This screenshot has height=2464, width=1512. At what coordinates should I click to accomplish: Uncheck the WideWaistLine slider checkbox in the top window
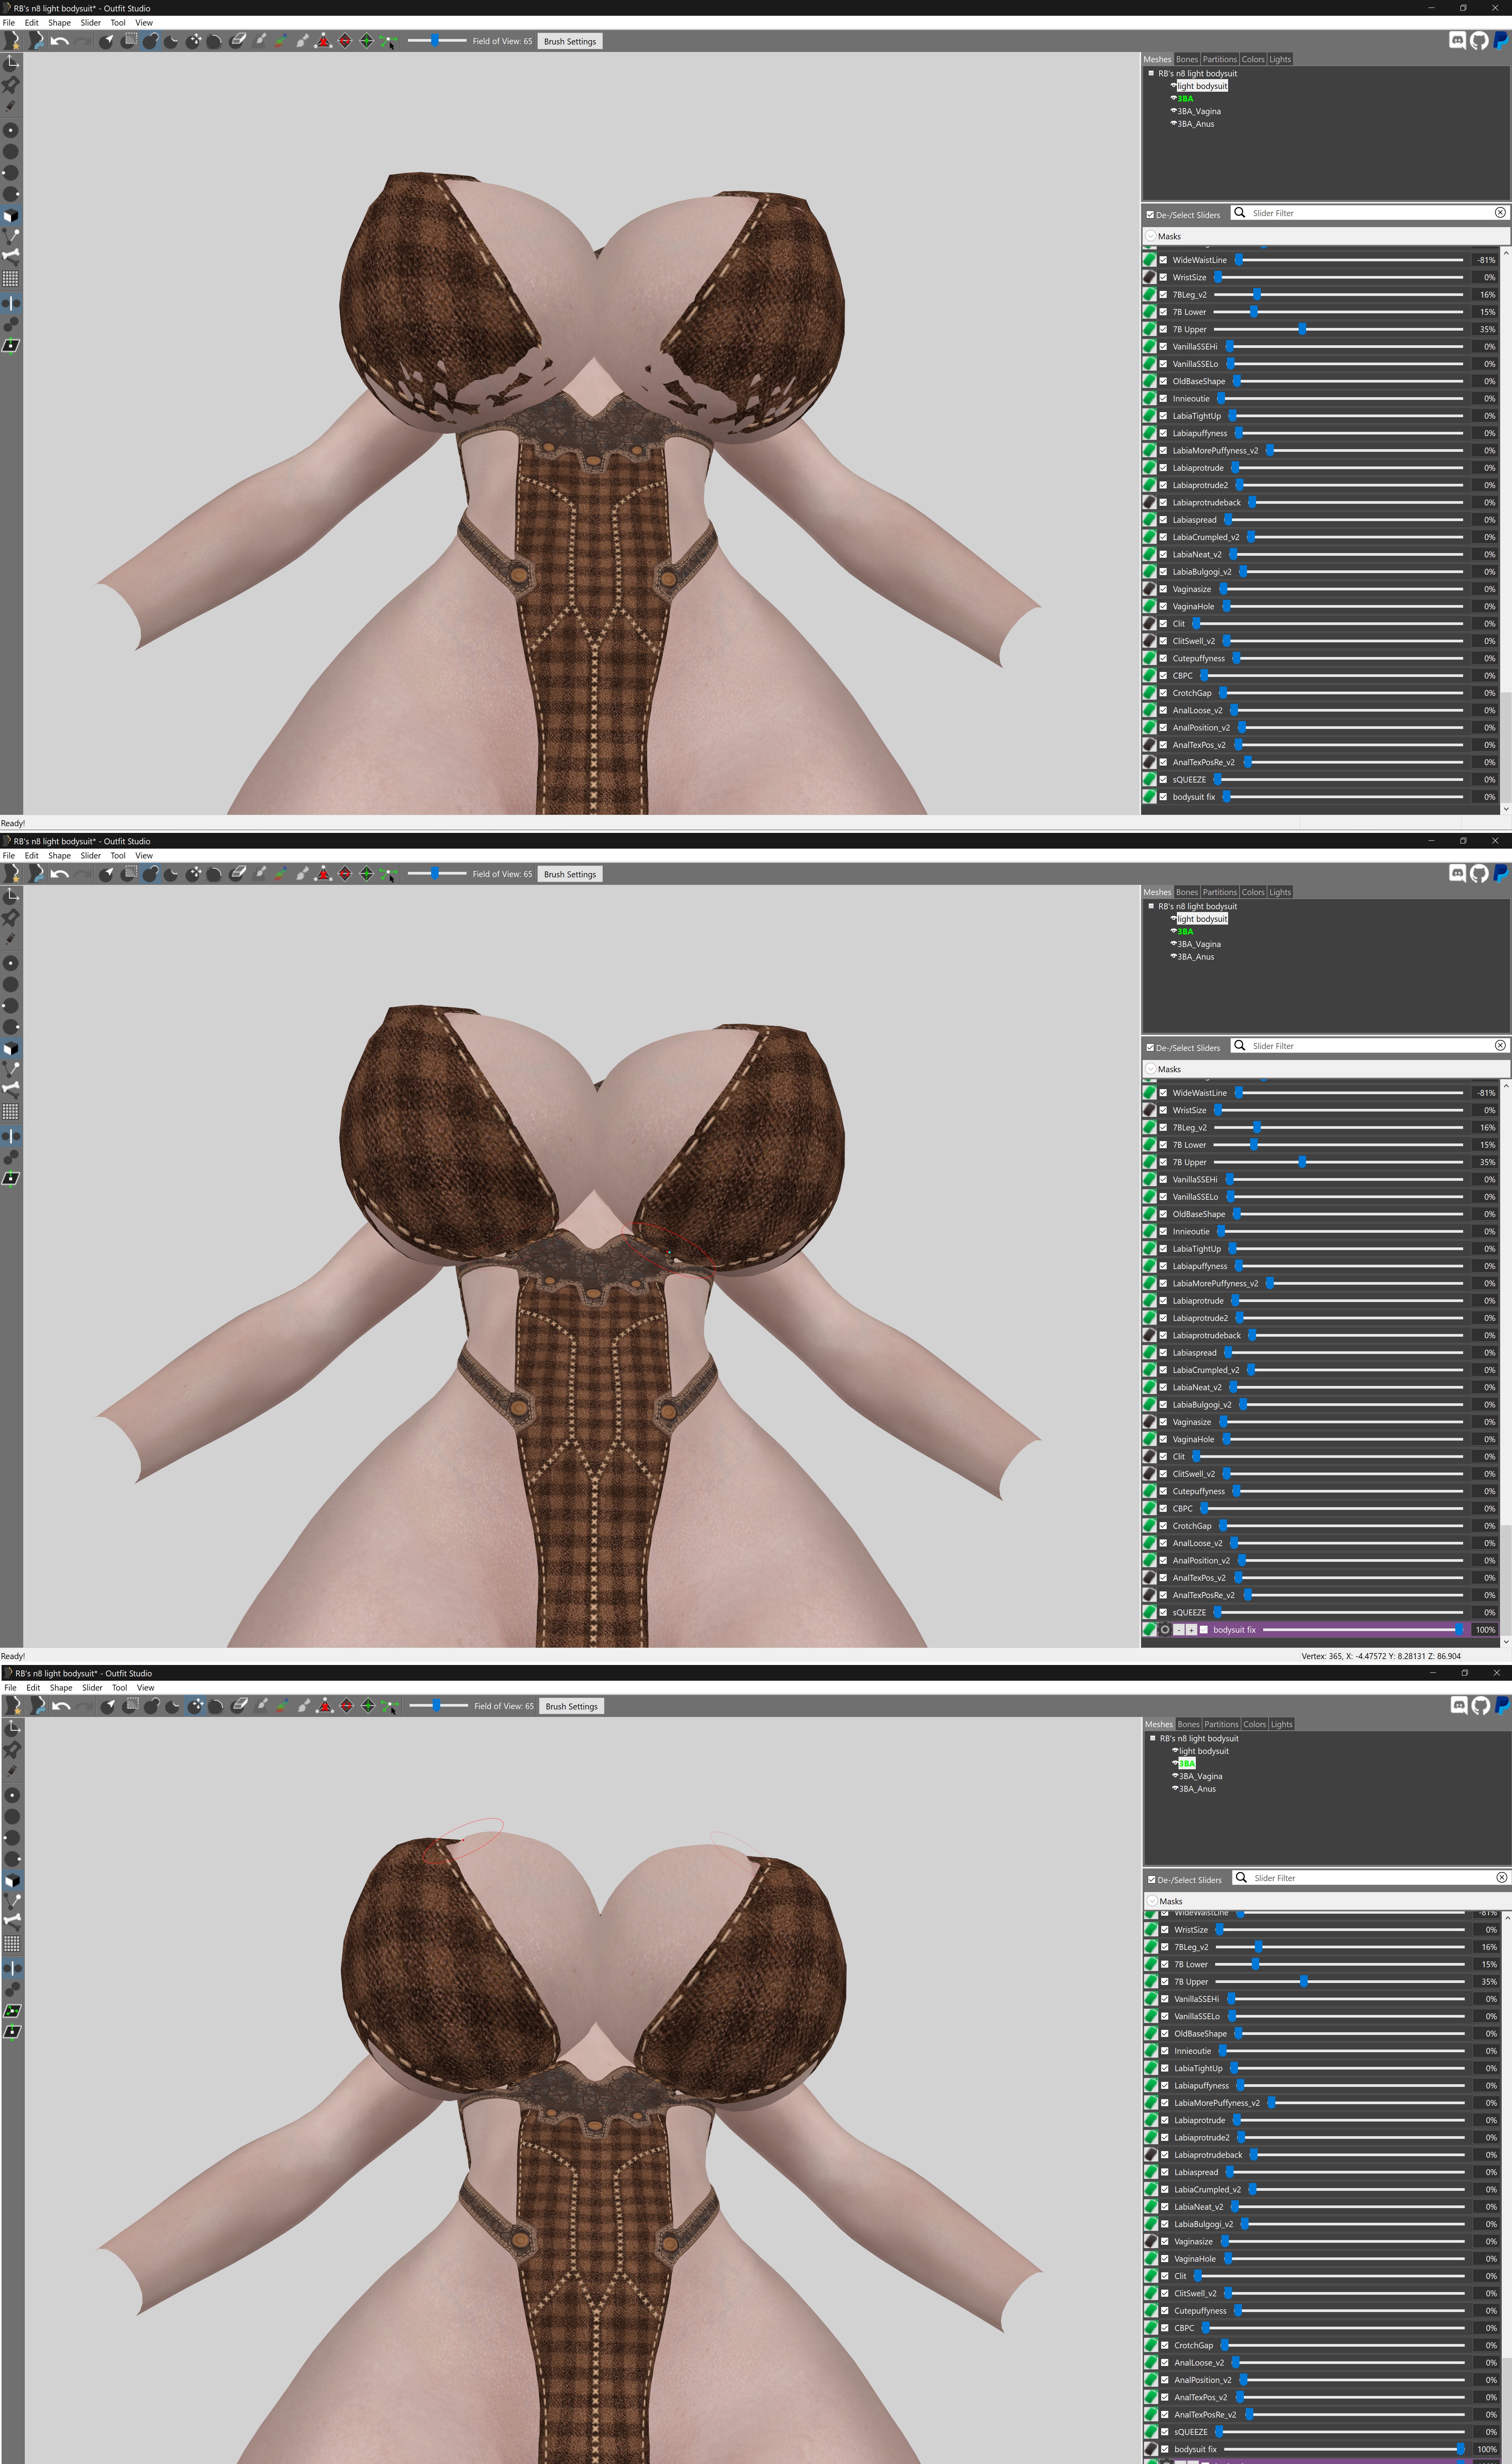pos(1163,260)
